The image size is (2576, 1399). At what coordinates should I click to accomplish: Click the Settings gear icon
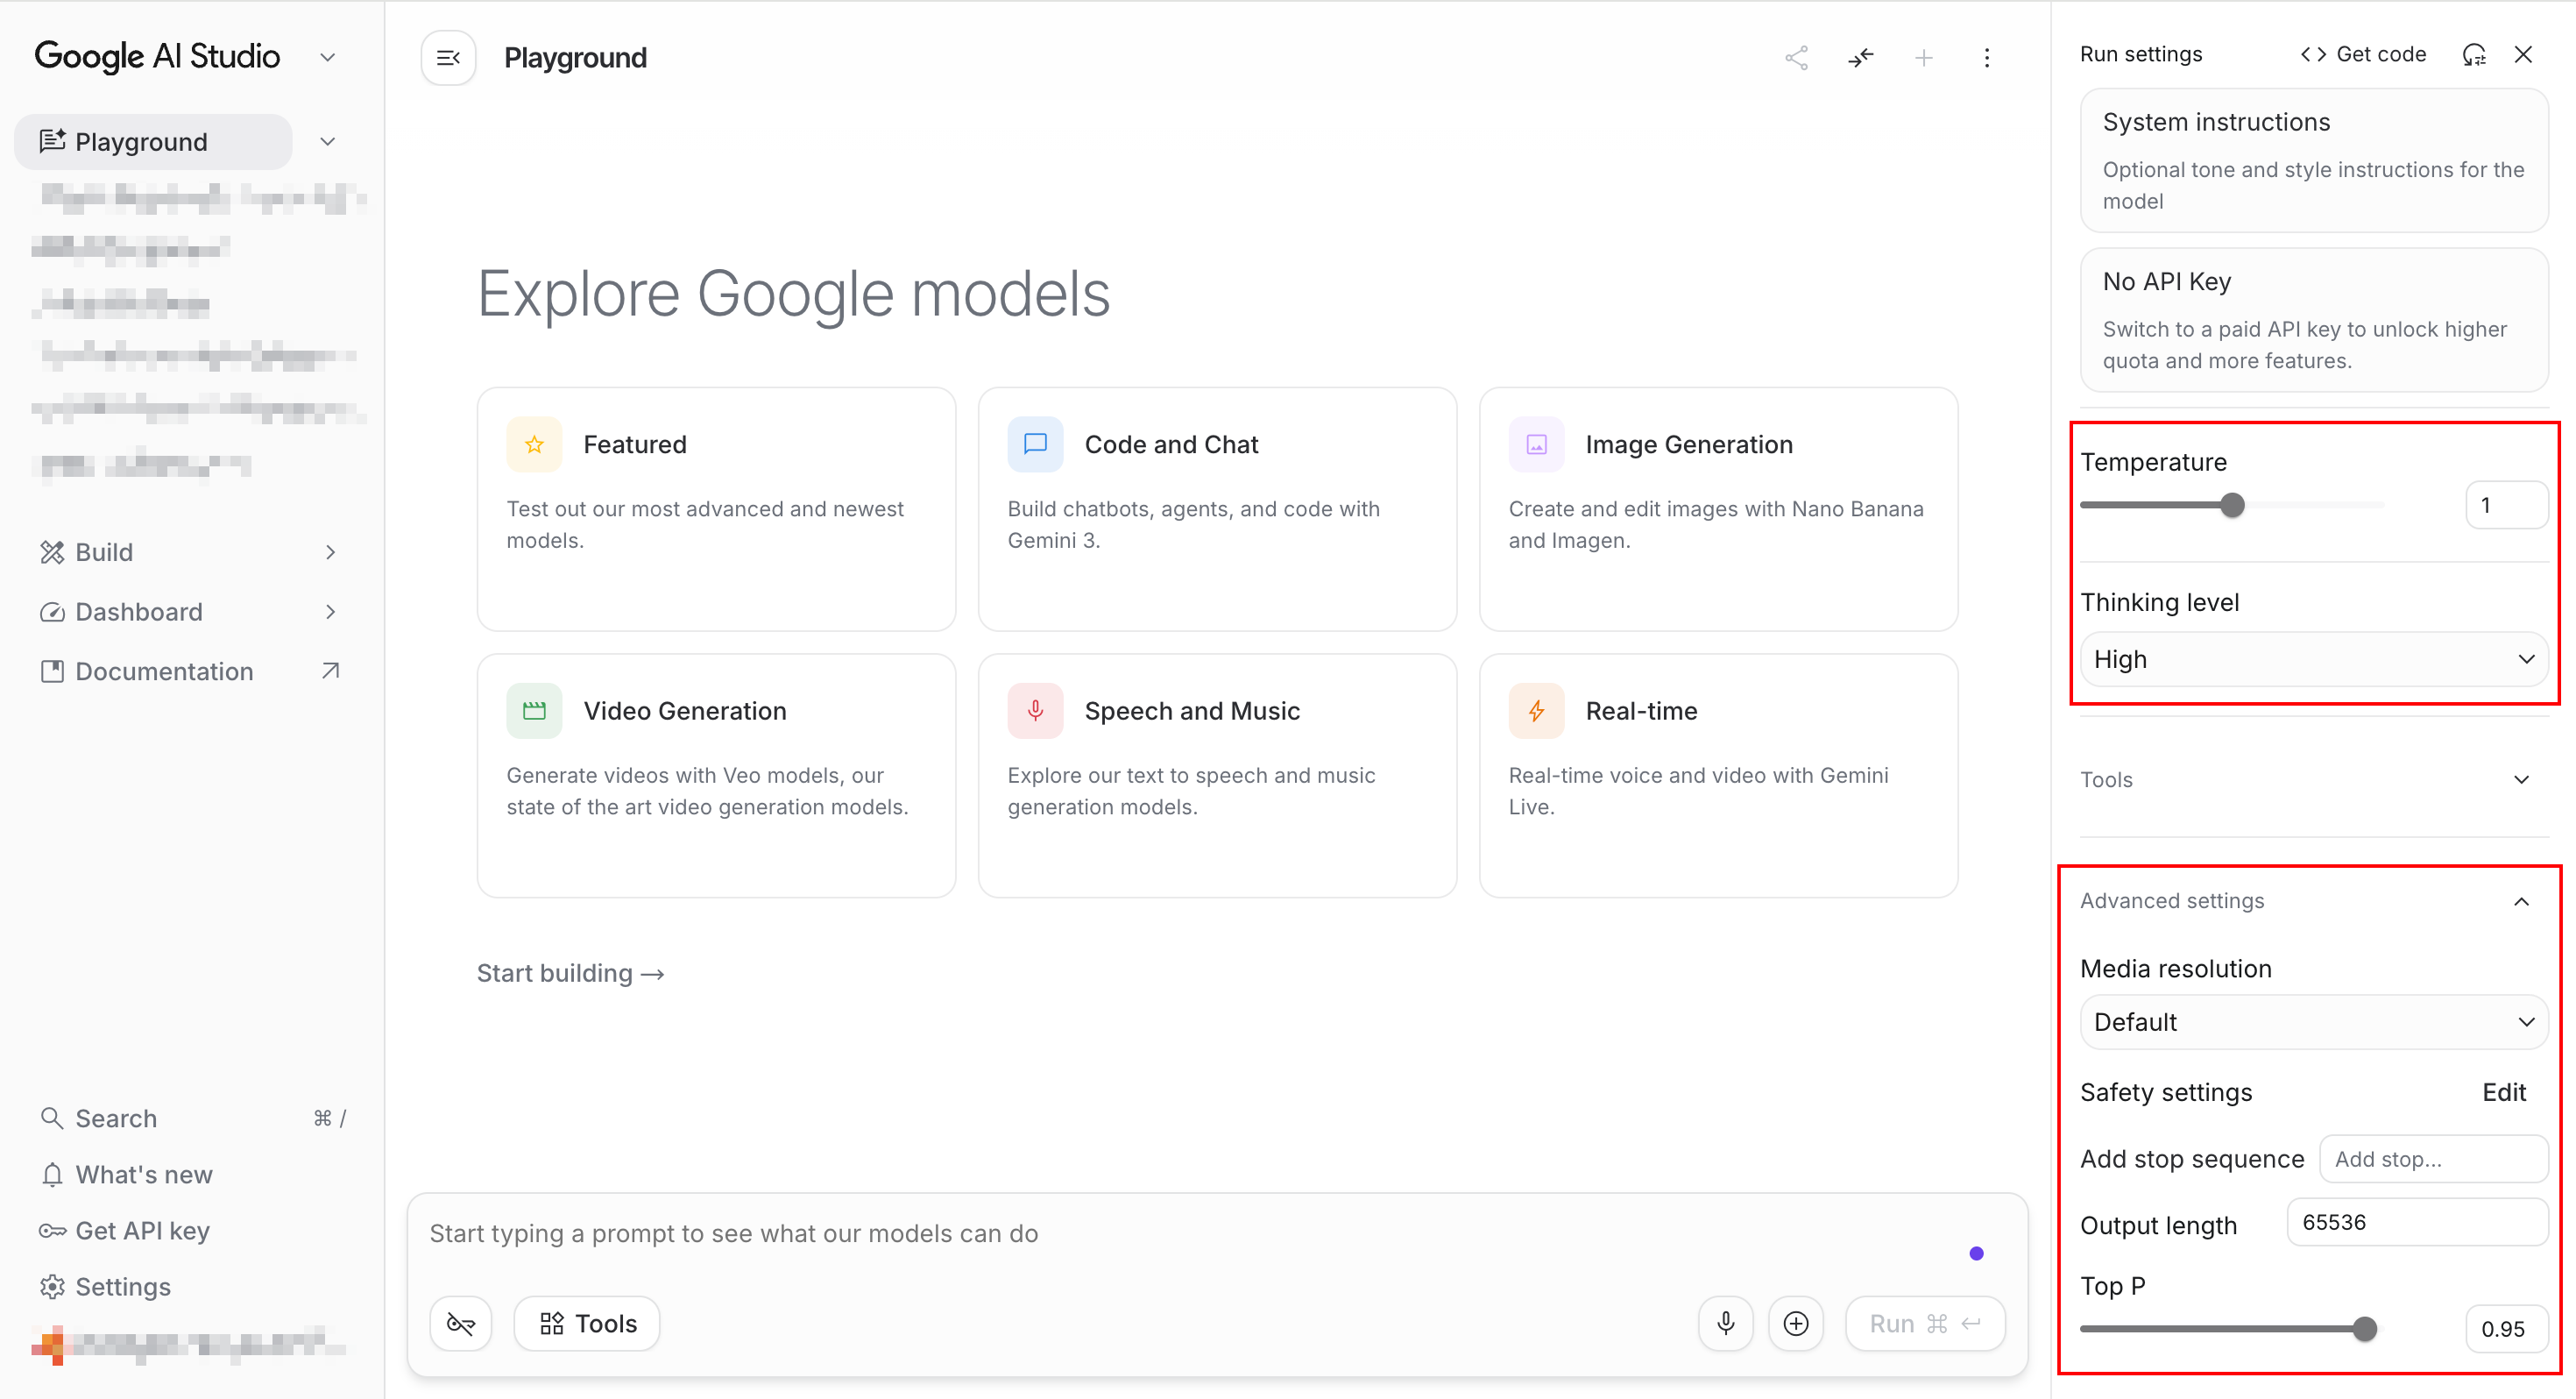(52, 1286)
